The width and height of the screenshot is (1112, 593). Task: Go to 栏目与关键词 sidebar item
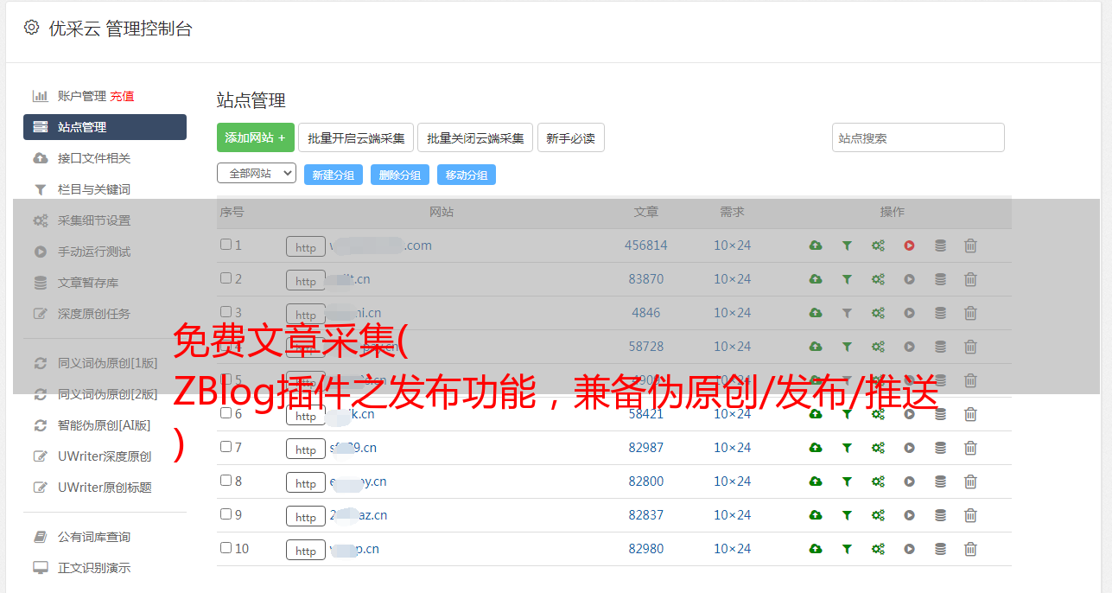coord(94,189)
